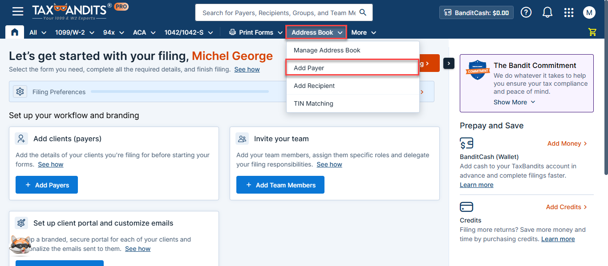The image size is (608, 266).
Task: Open the shopping cart icon
Action: 592,32
